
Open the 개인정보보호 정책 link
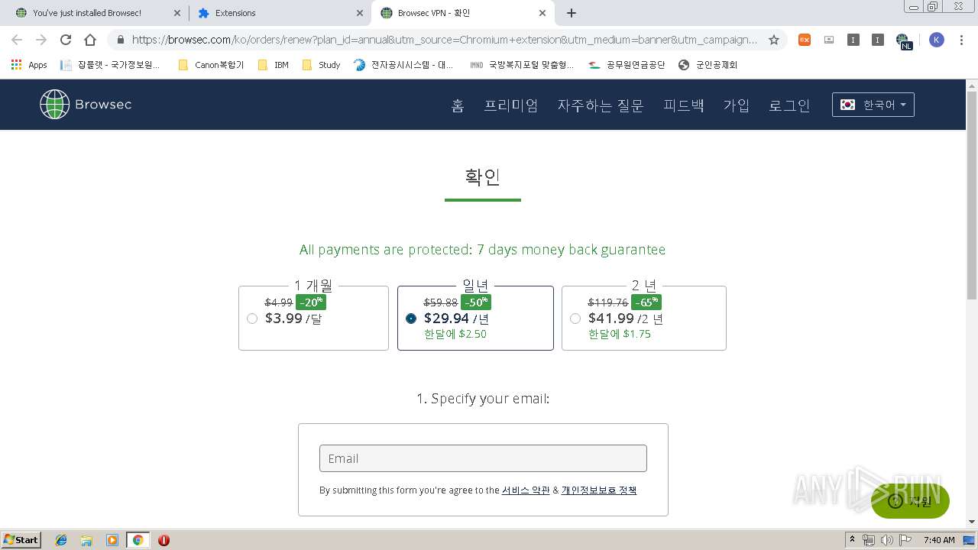(x=599, y=490)
